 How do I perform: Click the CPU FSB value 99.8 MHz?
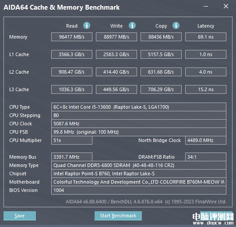139,132
